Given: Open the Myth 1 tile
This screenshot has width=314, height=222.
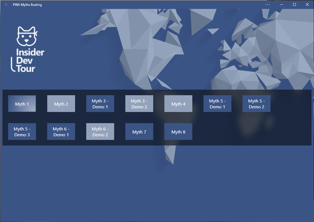Looking at the screenshot, I should [22, 104].
